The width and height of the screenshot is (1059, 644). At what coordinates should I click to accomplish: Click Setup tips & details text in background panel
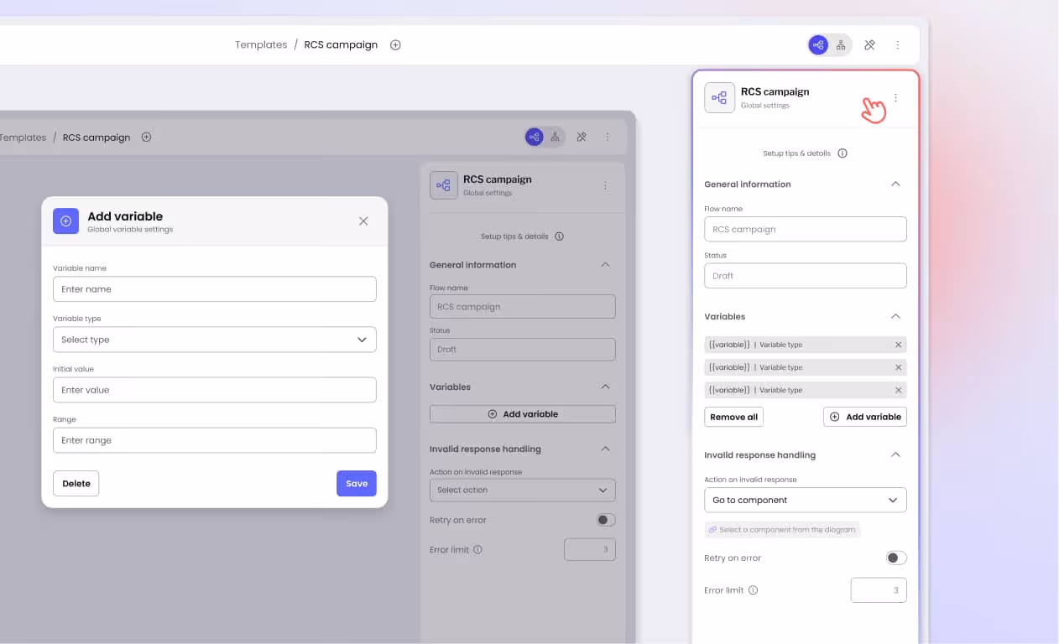tap(514, 236)
